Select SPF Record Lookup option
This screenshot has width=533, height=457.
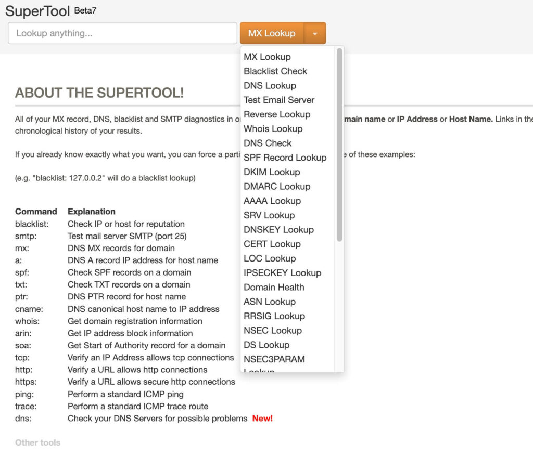tap(285, 158)
